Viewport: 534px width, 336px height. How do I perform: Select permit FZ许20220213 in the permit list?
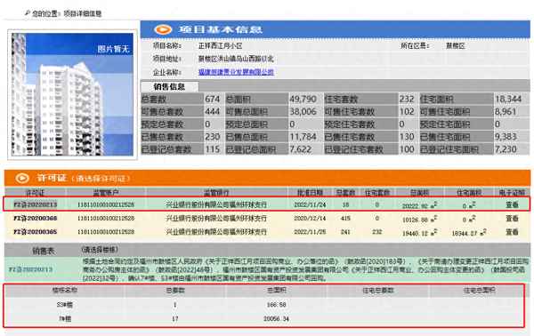pyautogui.click(x=35, y=204)
